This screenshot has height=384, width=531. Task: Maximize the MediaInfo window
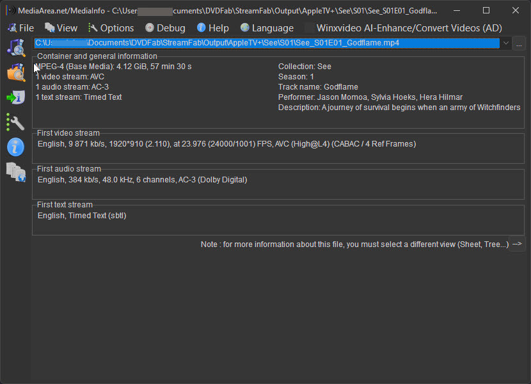pos(486,11)
